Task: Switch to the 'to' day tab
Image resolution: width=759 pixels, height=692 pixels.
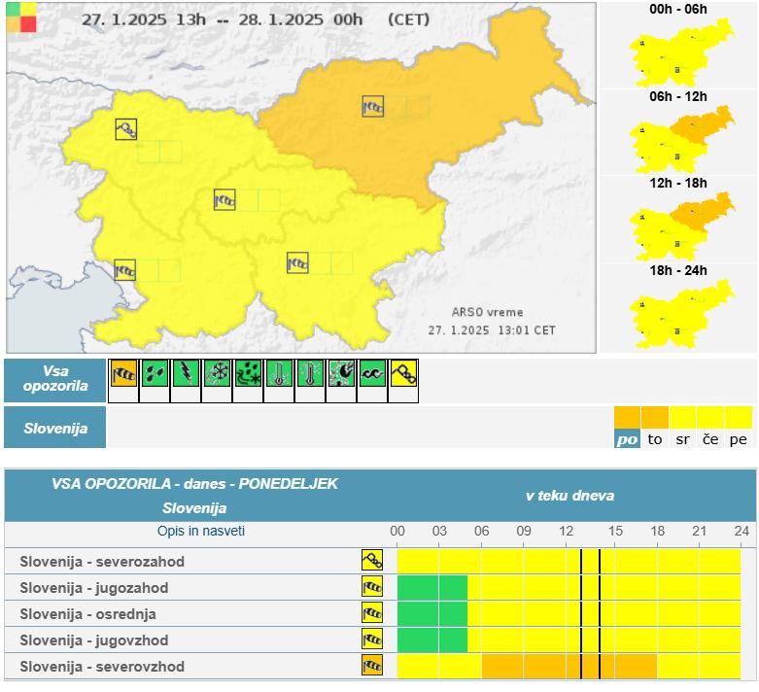Action: (x=655, y=439)
